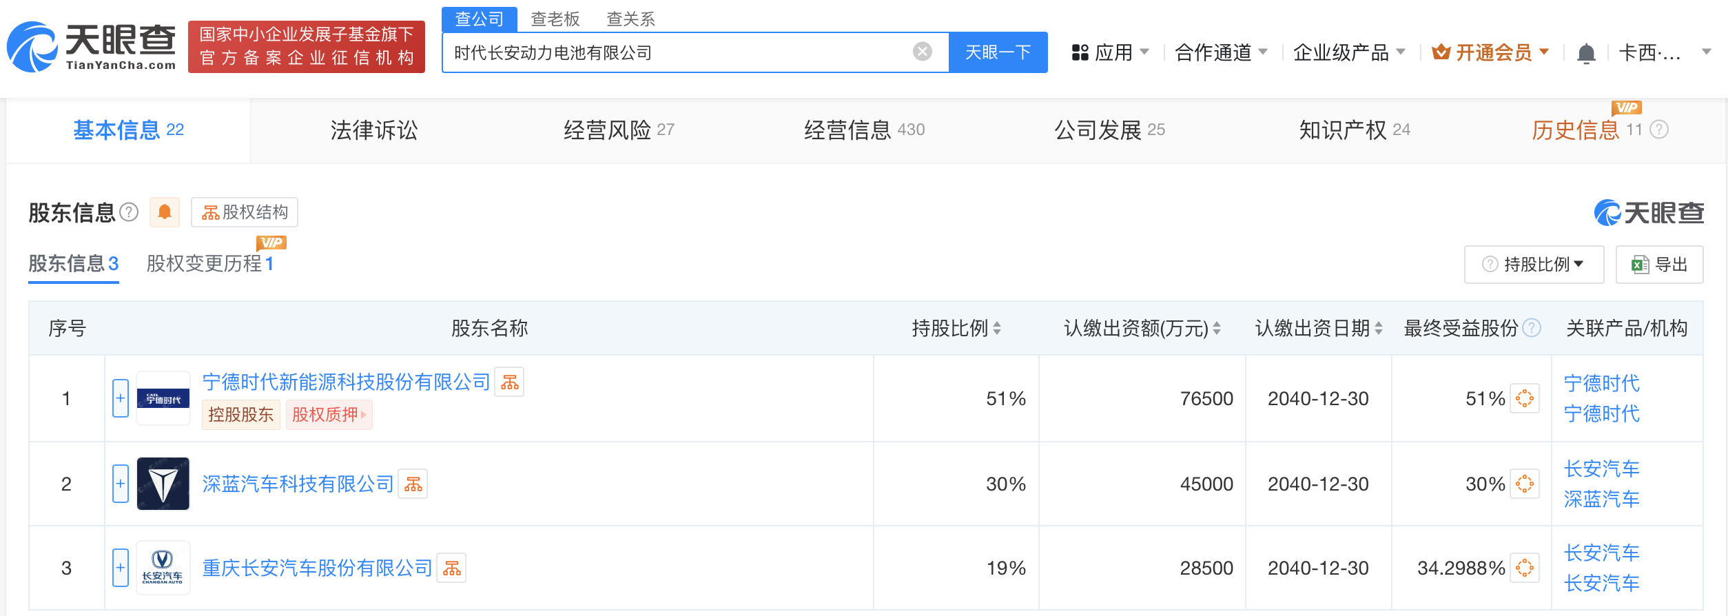
Task: Open the 开通会员 dropdown
Action: pyautogui.click(x=1490, y=52)
